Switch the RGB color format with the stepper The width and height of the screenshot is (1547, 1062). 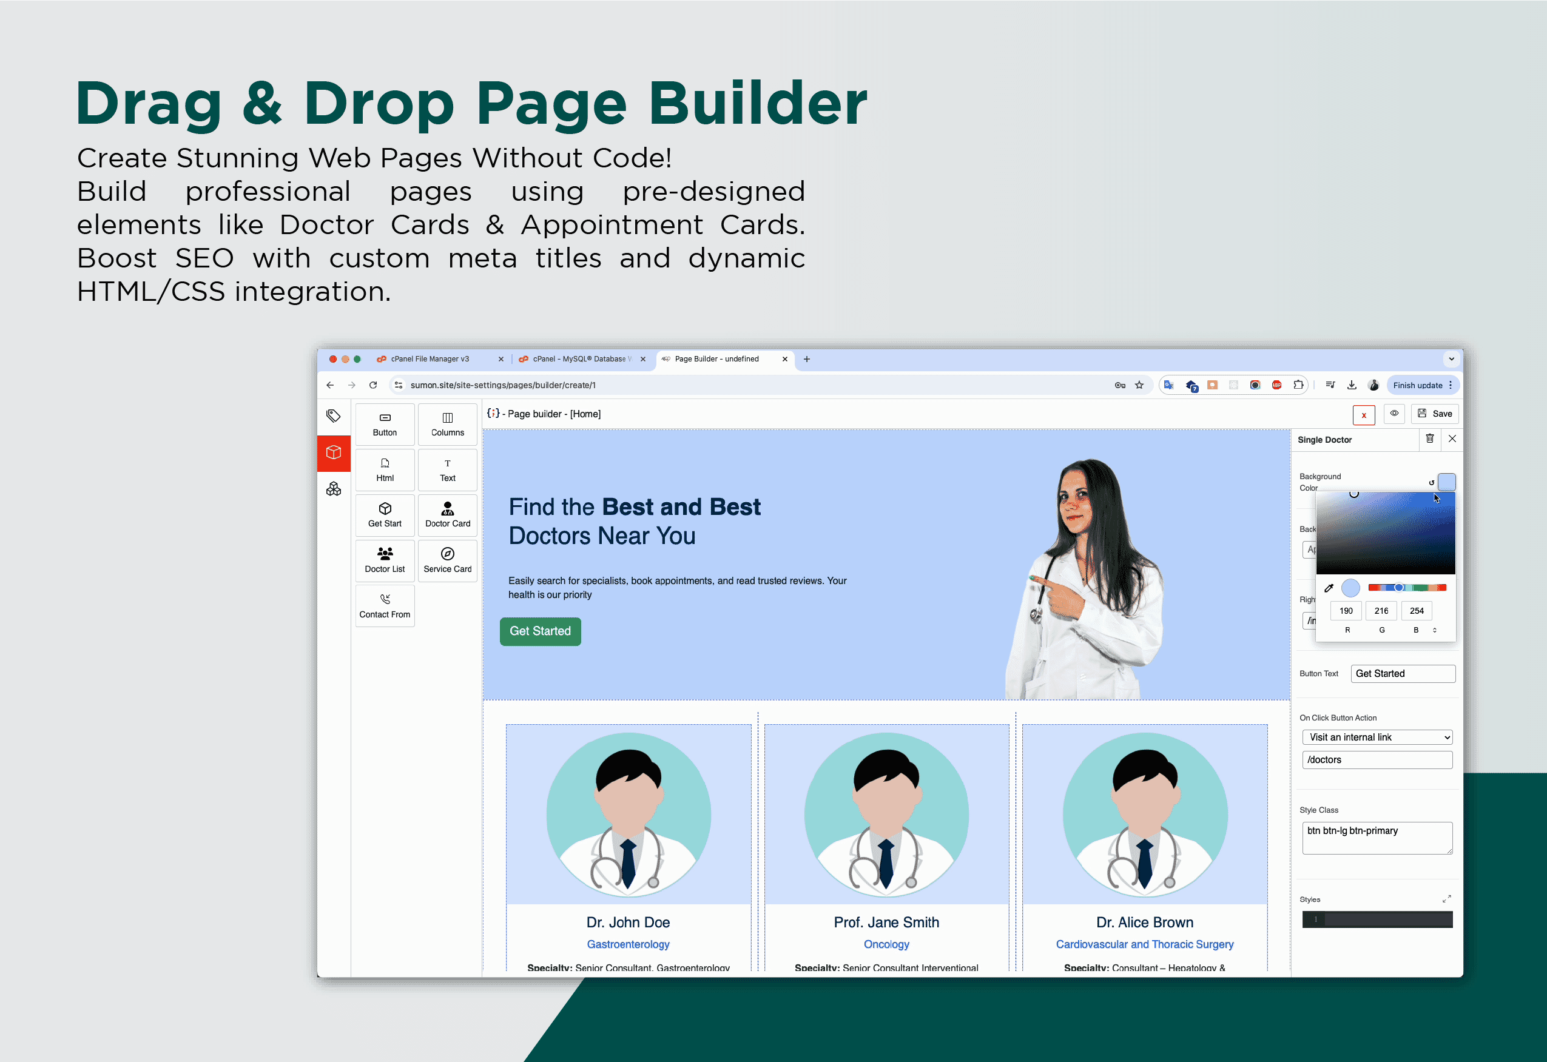click(1435, 630)
